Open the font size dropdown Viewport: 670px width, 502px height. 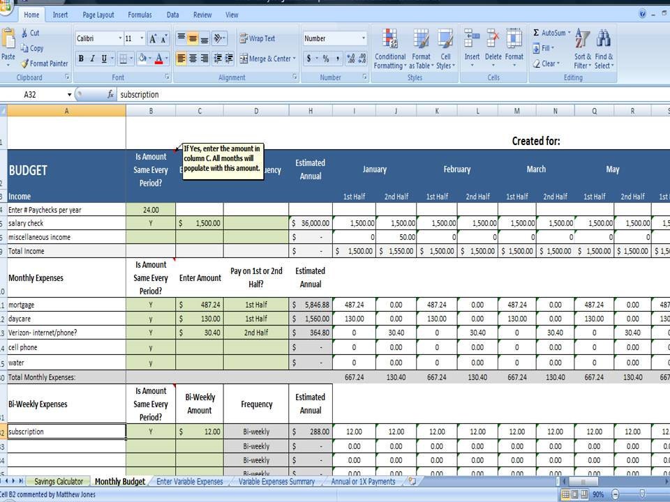pos(142,38)
